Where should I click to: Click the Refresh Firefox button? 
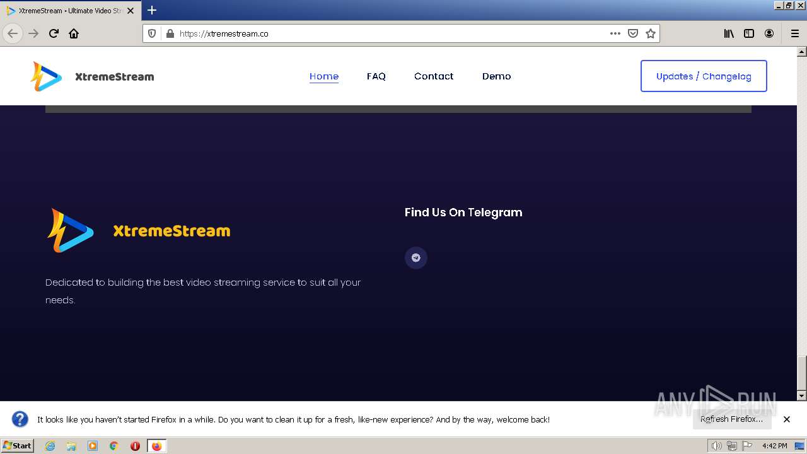[732, 419]
